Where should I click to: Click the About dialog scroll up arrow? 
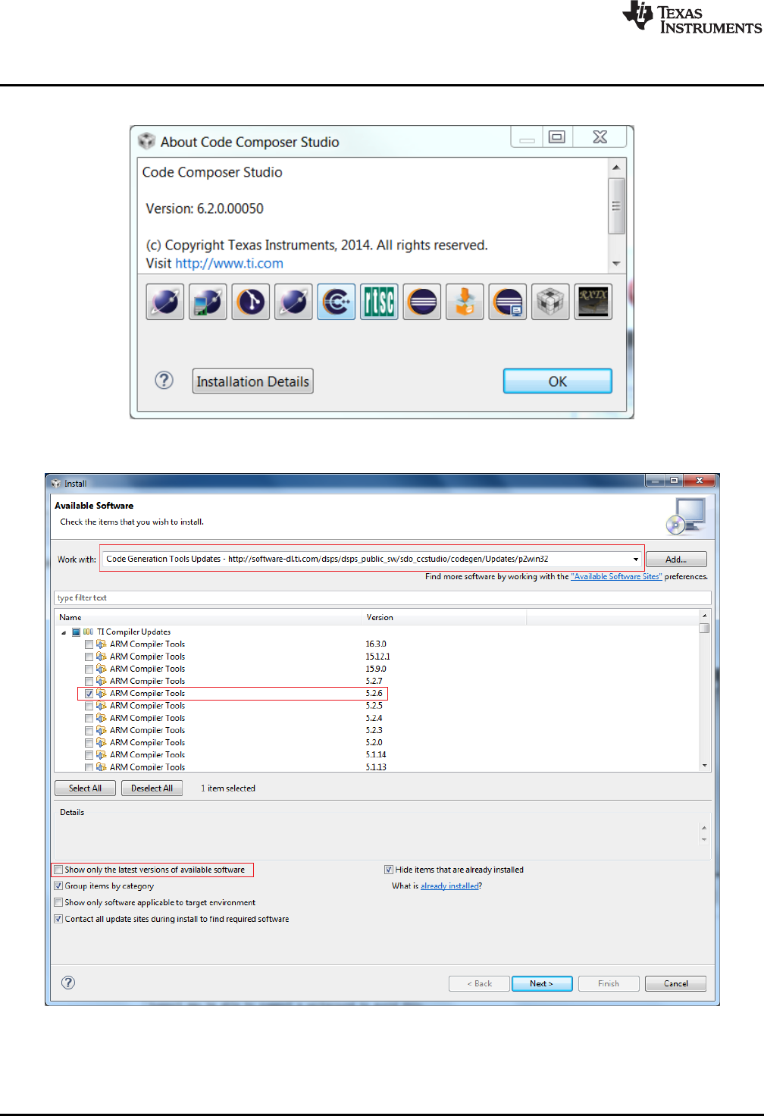(616, 167)
